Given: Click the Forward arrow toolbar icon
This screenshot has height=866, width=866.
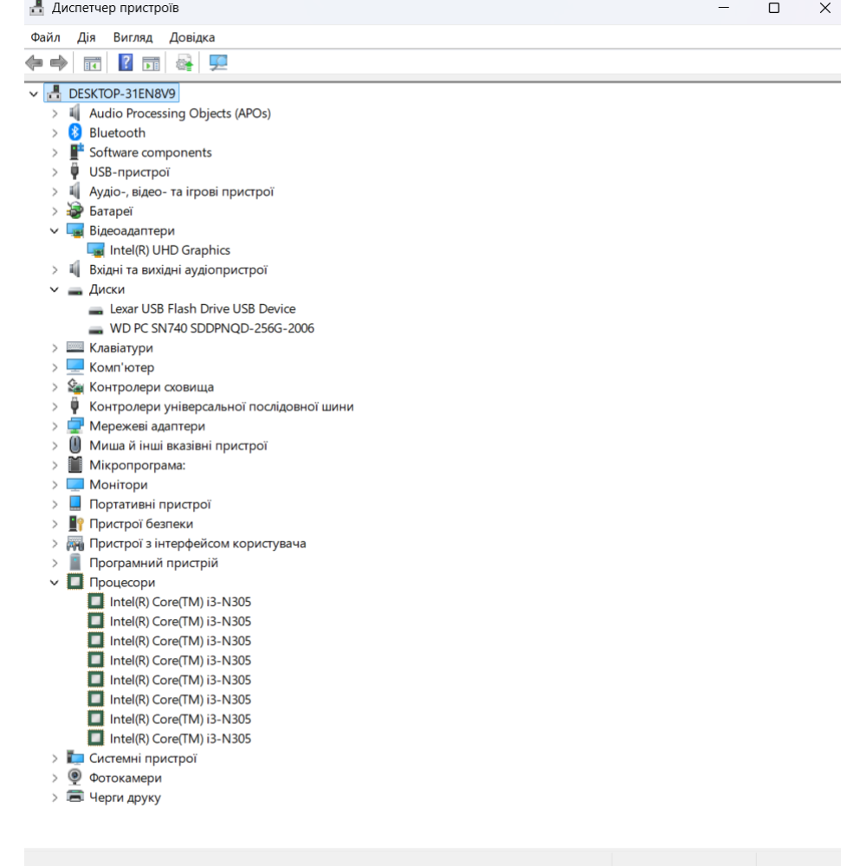Looking at the screenshot, I should pos(59,63).
